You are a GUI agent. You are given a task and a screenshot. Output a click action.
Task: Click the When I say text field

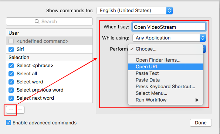169,27
